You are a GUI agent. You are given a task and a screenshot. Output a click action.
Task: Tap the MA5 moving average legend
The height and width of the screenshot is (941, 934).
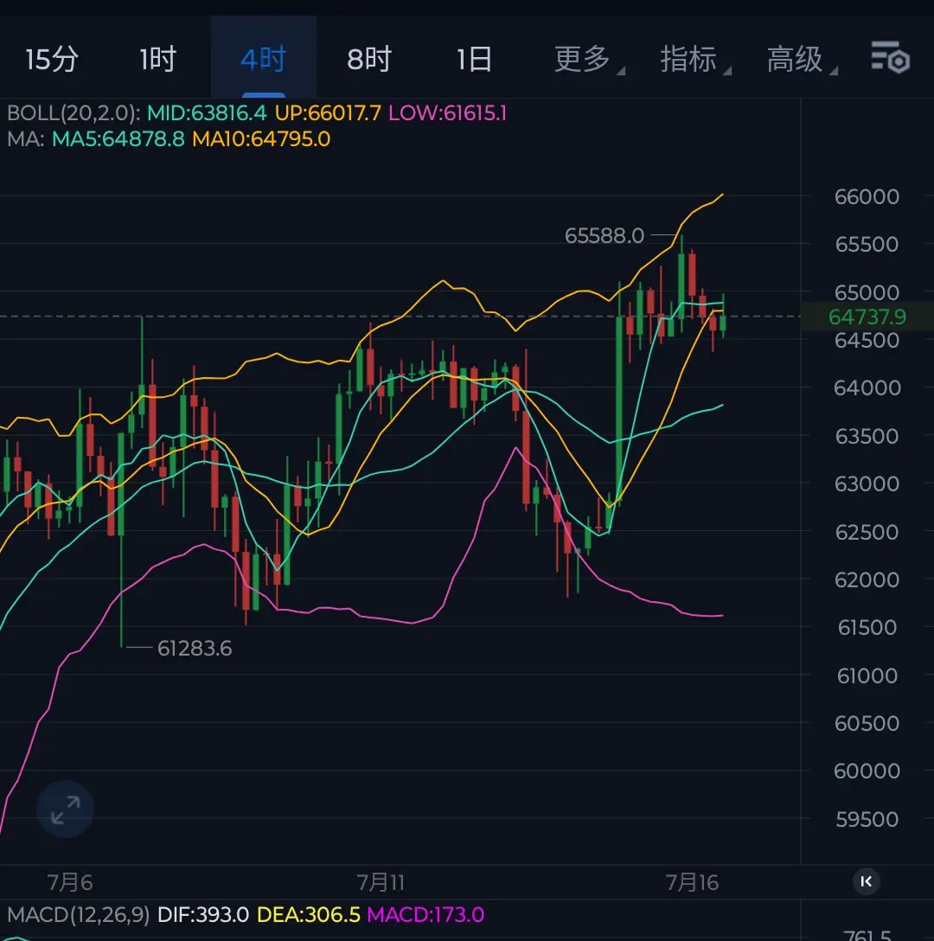point(118,139)
